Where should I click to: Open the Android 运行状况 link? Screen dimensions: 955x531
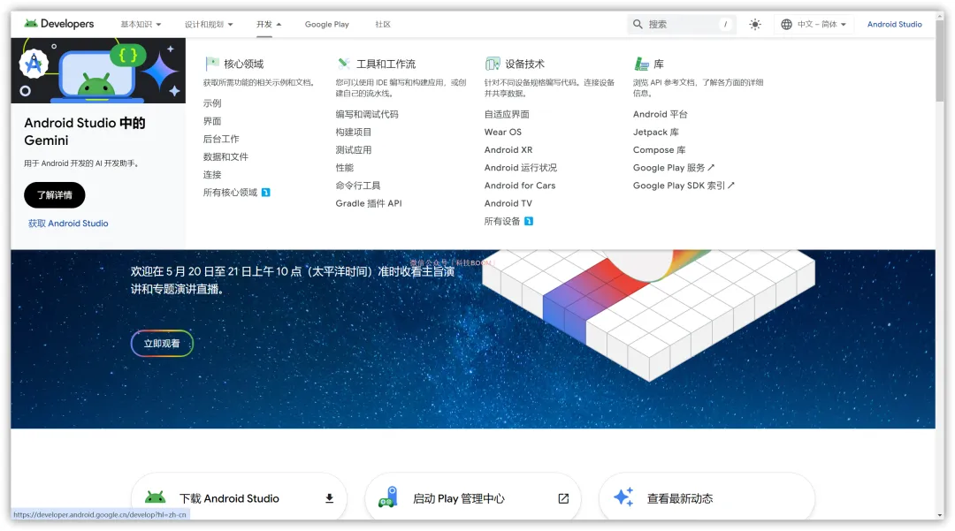520,167
